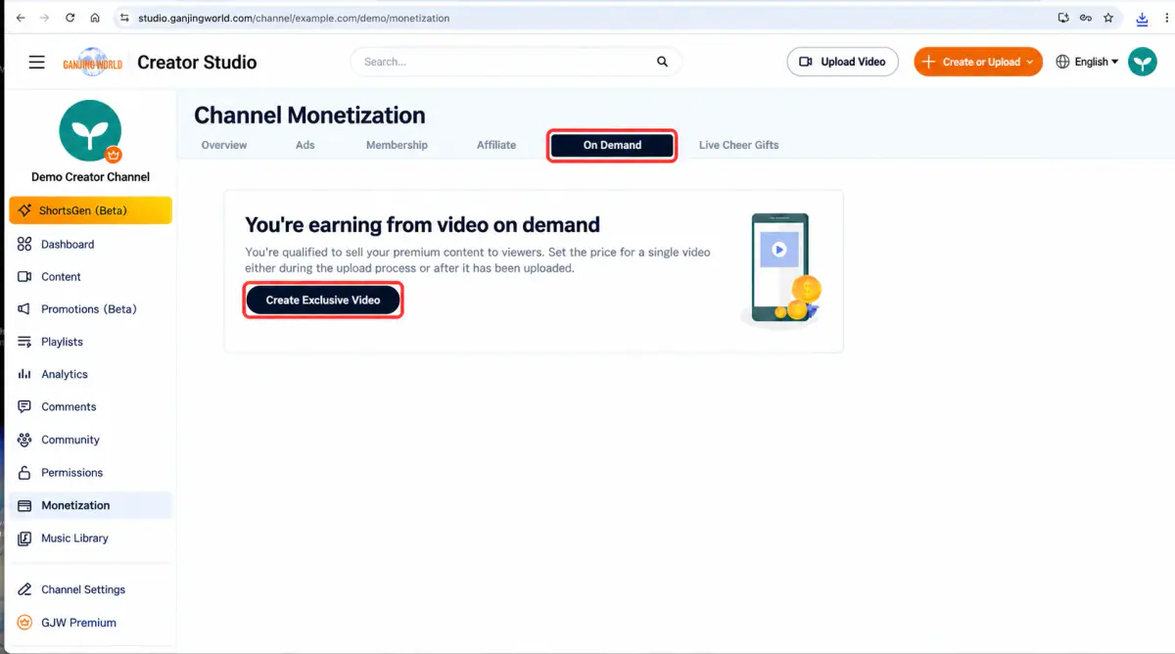Open the Create or Upload dropdown

pyautogui.click(x=978, y=62)
